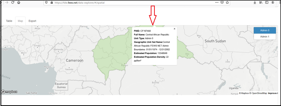The image size is (281, 106).
Task: Close the Central African Republic popup
Action: point(174,29)
